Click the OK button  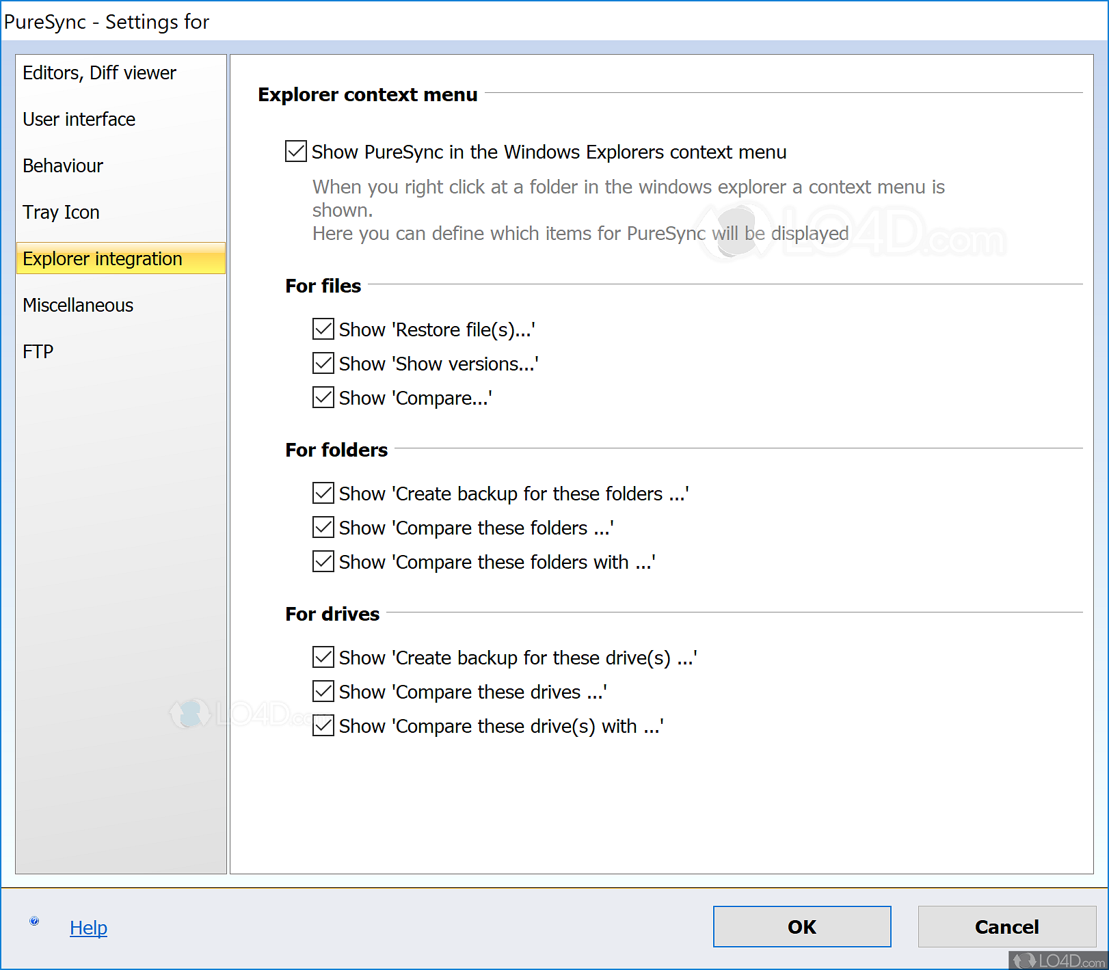(x=801, y=927)
